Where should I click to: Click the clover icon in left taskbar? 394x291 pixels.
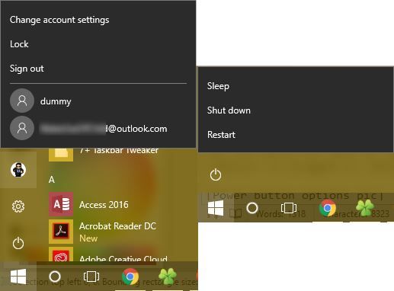(x=168, y=277)
